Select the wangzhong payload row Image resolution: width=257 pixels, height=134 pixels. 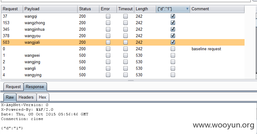click(123, 23)
